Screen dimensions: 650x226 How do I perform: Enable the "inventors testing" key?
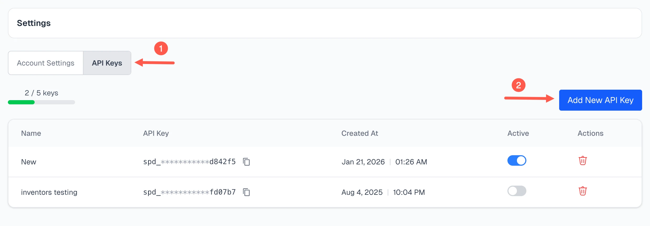[x=517, y=191]
